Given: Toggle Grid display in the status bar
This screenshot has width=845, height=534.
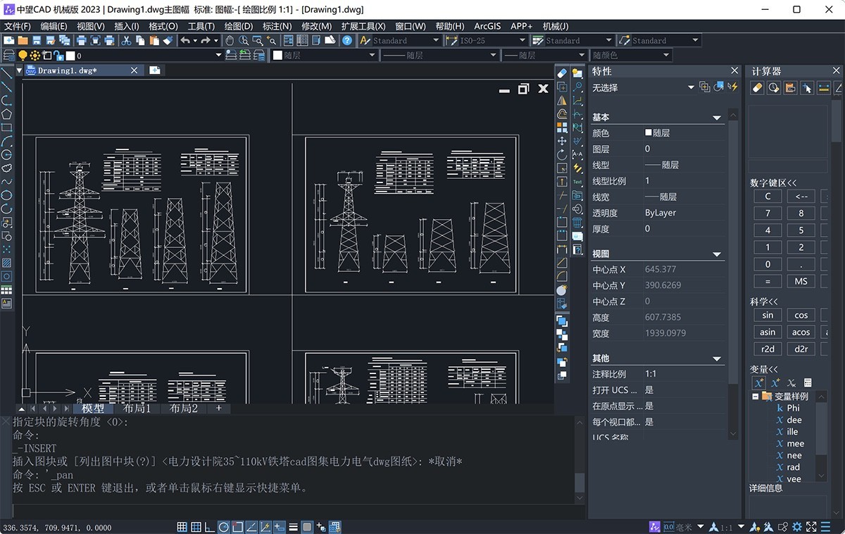Looking at the screenshot, I should 182,526.
